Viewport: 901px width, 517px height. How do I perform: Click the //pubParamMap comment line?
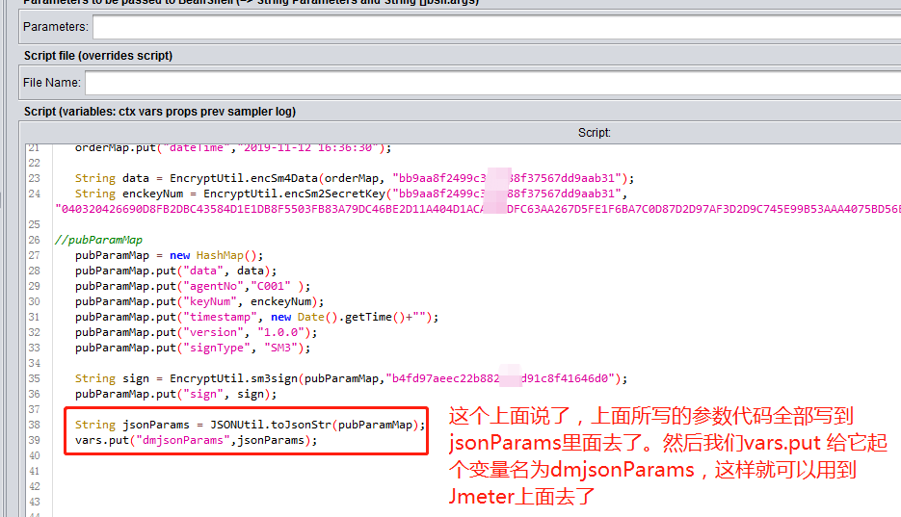[98, 240]
